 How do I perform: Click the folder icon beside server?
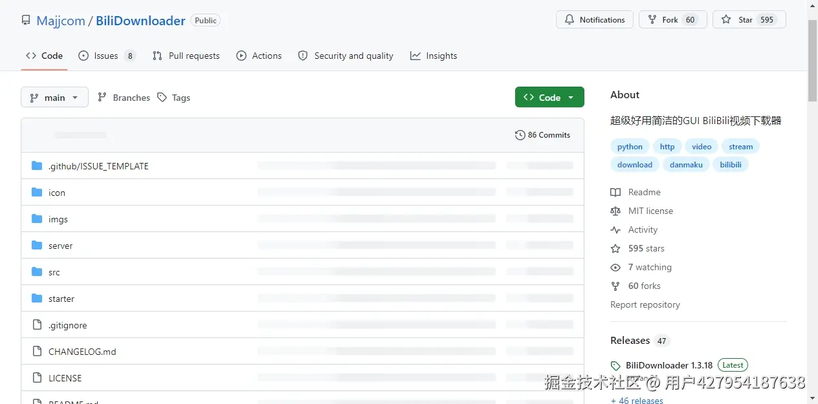(37, 245)
